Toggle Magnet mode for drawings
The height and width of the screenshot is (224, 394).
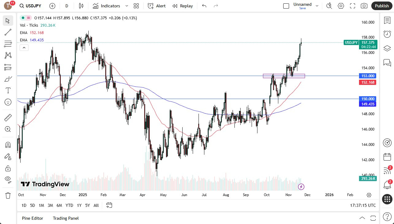pos(8,145)
